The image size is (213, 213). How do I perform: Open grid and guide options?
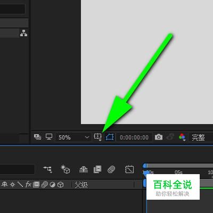click(97, 137)
